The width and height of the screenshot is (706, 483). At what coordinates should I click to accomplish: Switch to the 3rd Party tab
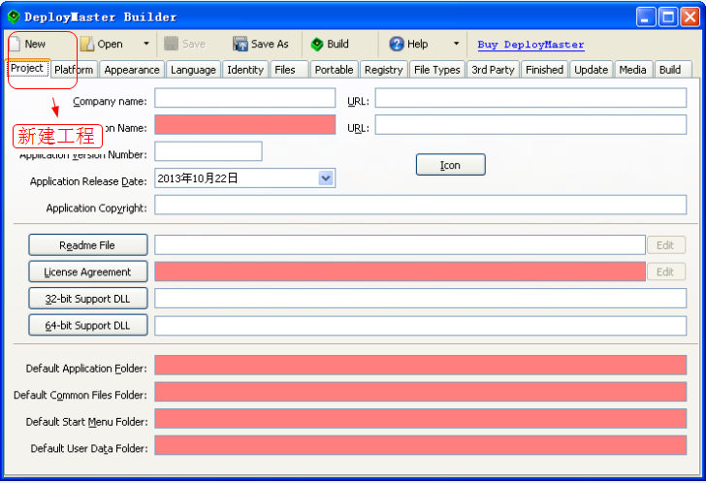click(x=493, y=70)
